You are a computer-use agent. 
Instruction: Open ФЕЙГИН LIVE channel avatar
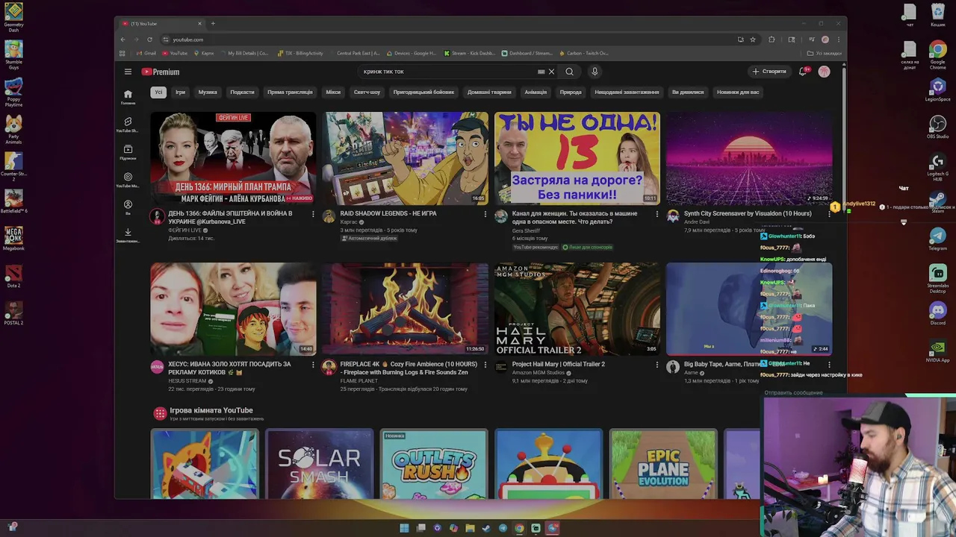click(157, 216)
